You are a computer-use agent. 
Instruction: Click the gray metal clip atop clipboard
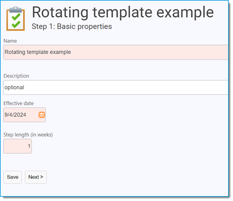click(16, 9)
